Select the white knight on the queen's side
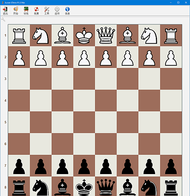This screenshot has width=190, height=196. coord(149,36)
